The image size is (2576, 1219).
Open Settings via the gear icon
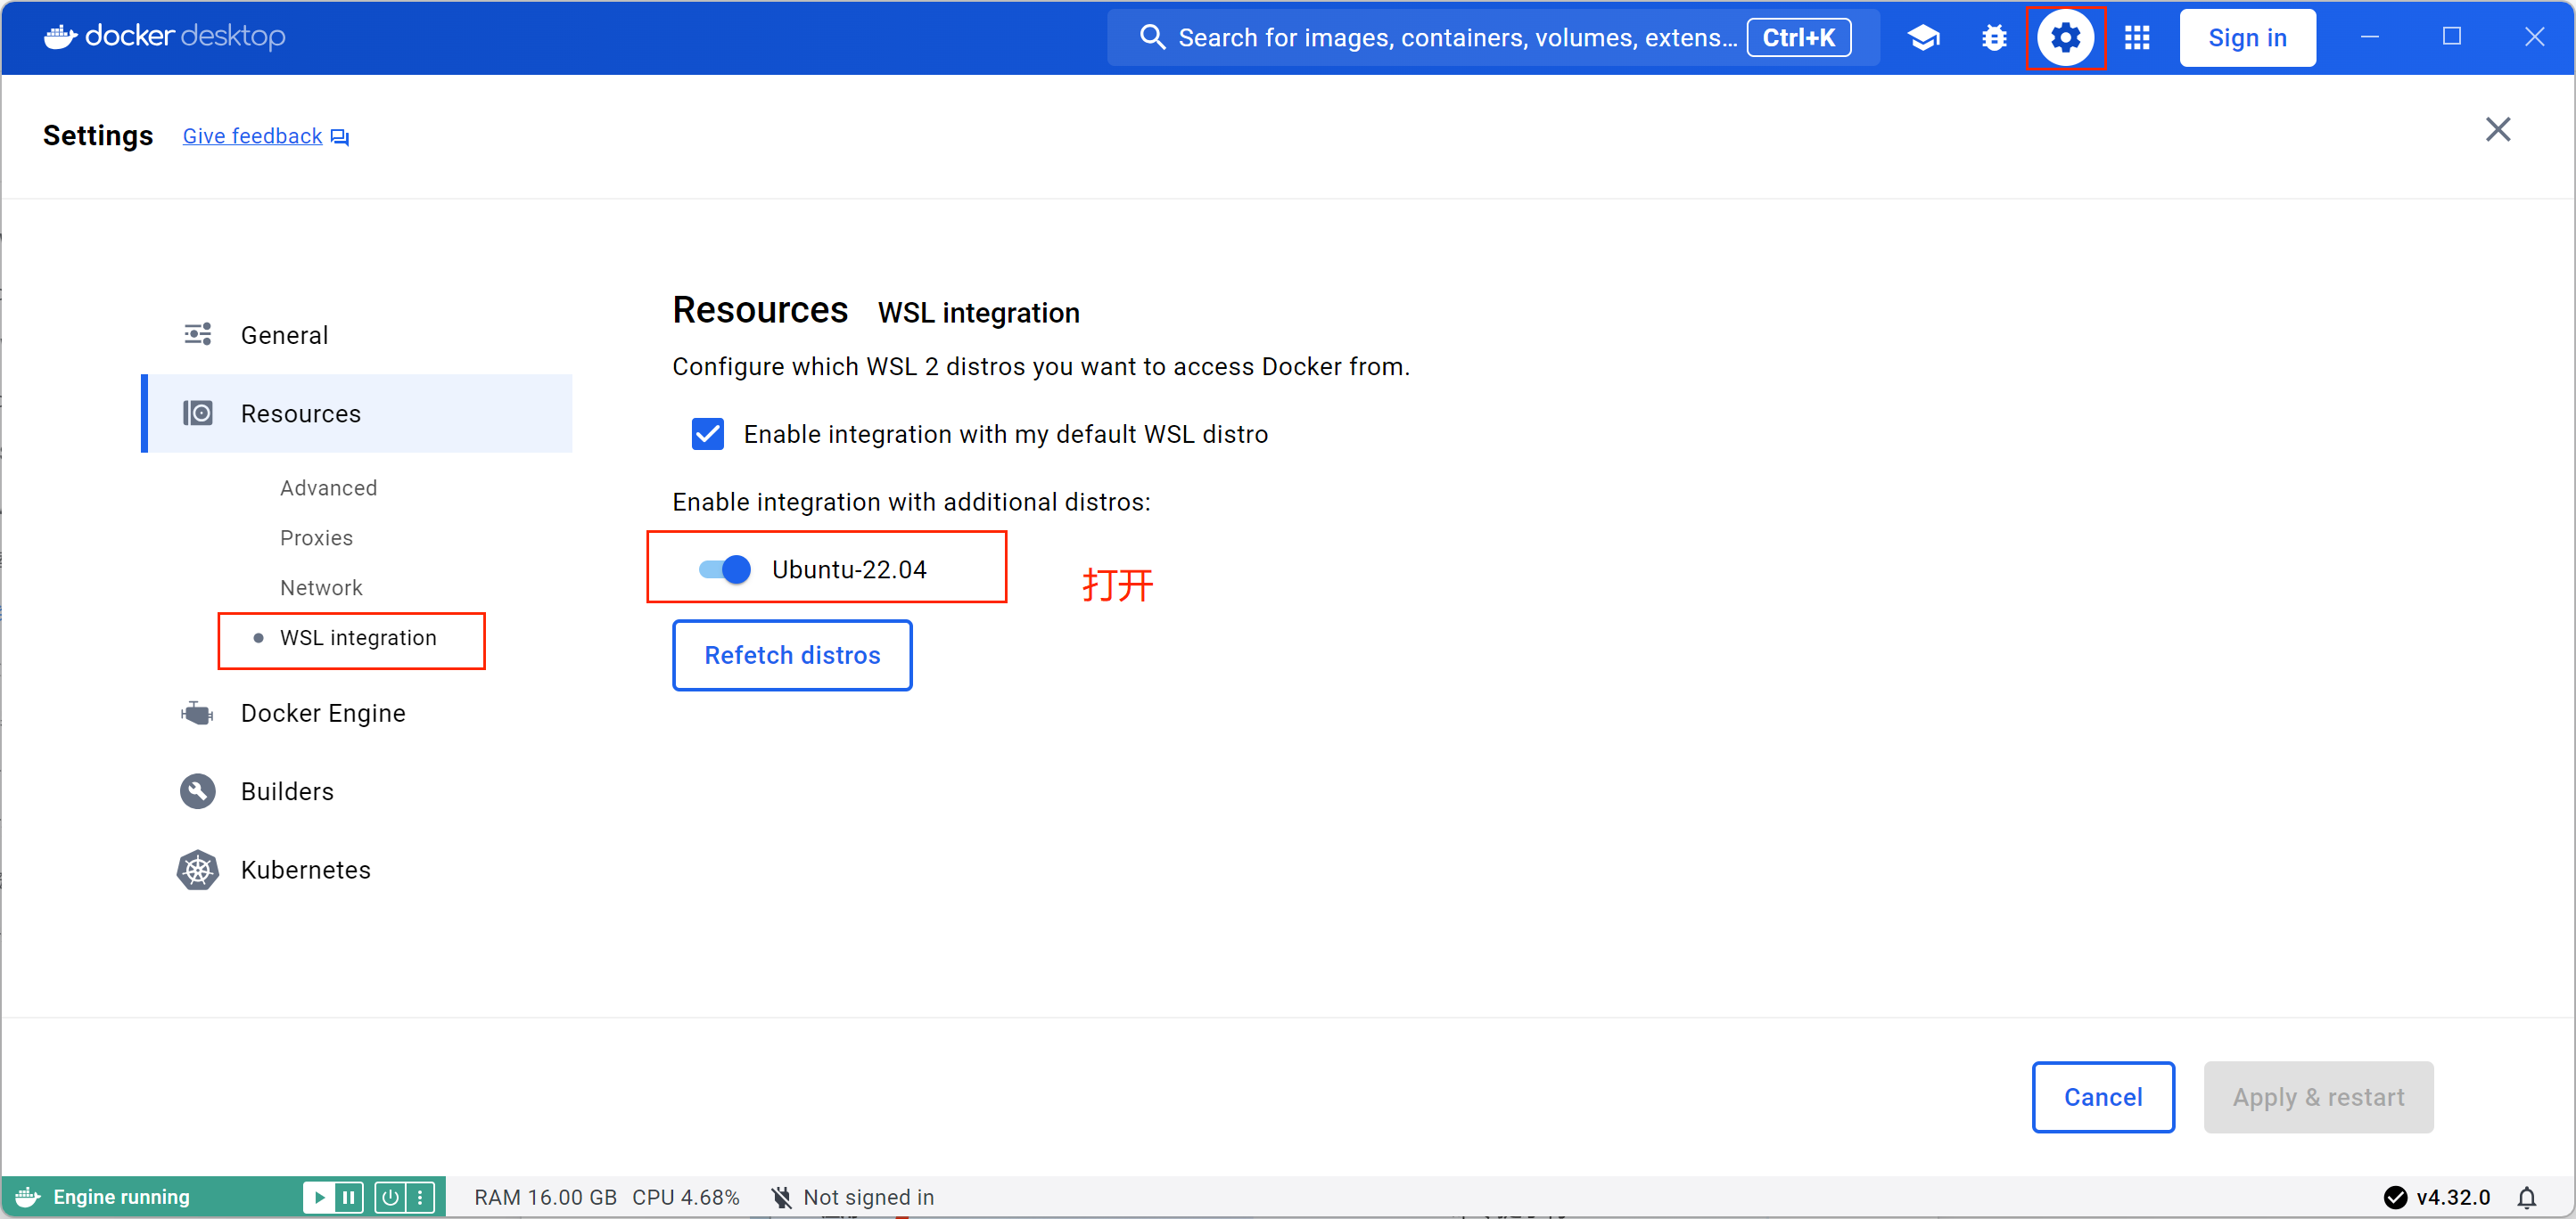point(2065,38)
